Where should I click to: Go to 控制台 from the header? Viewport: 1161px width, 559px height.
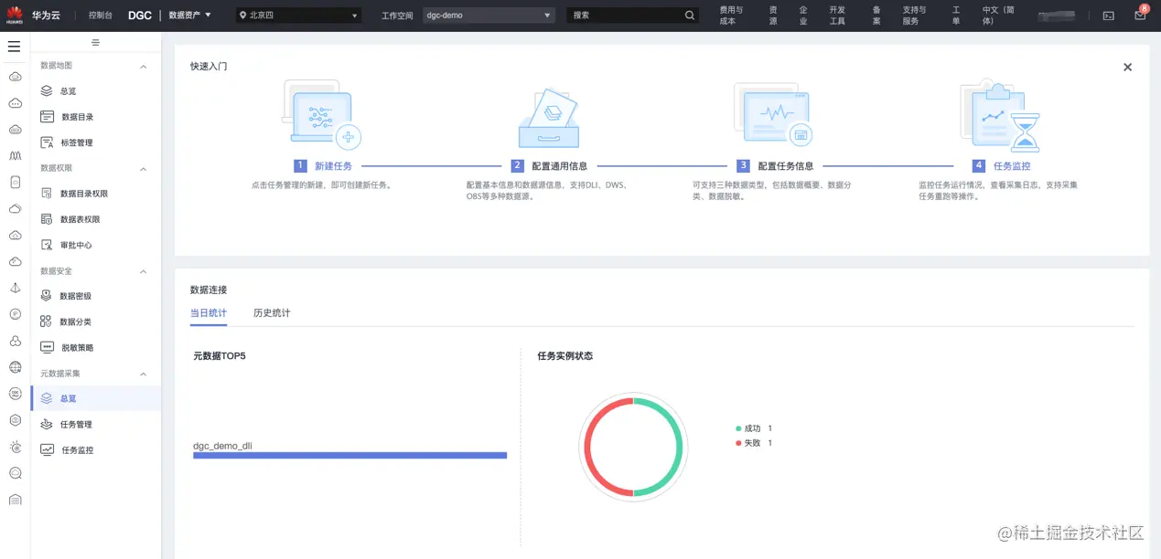point(101,16)
